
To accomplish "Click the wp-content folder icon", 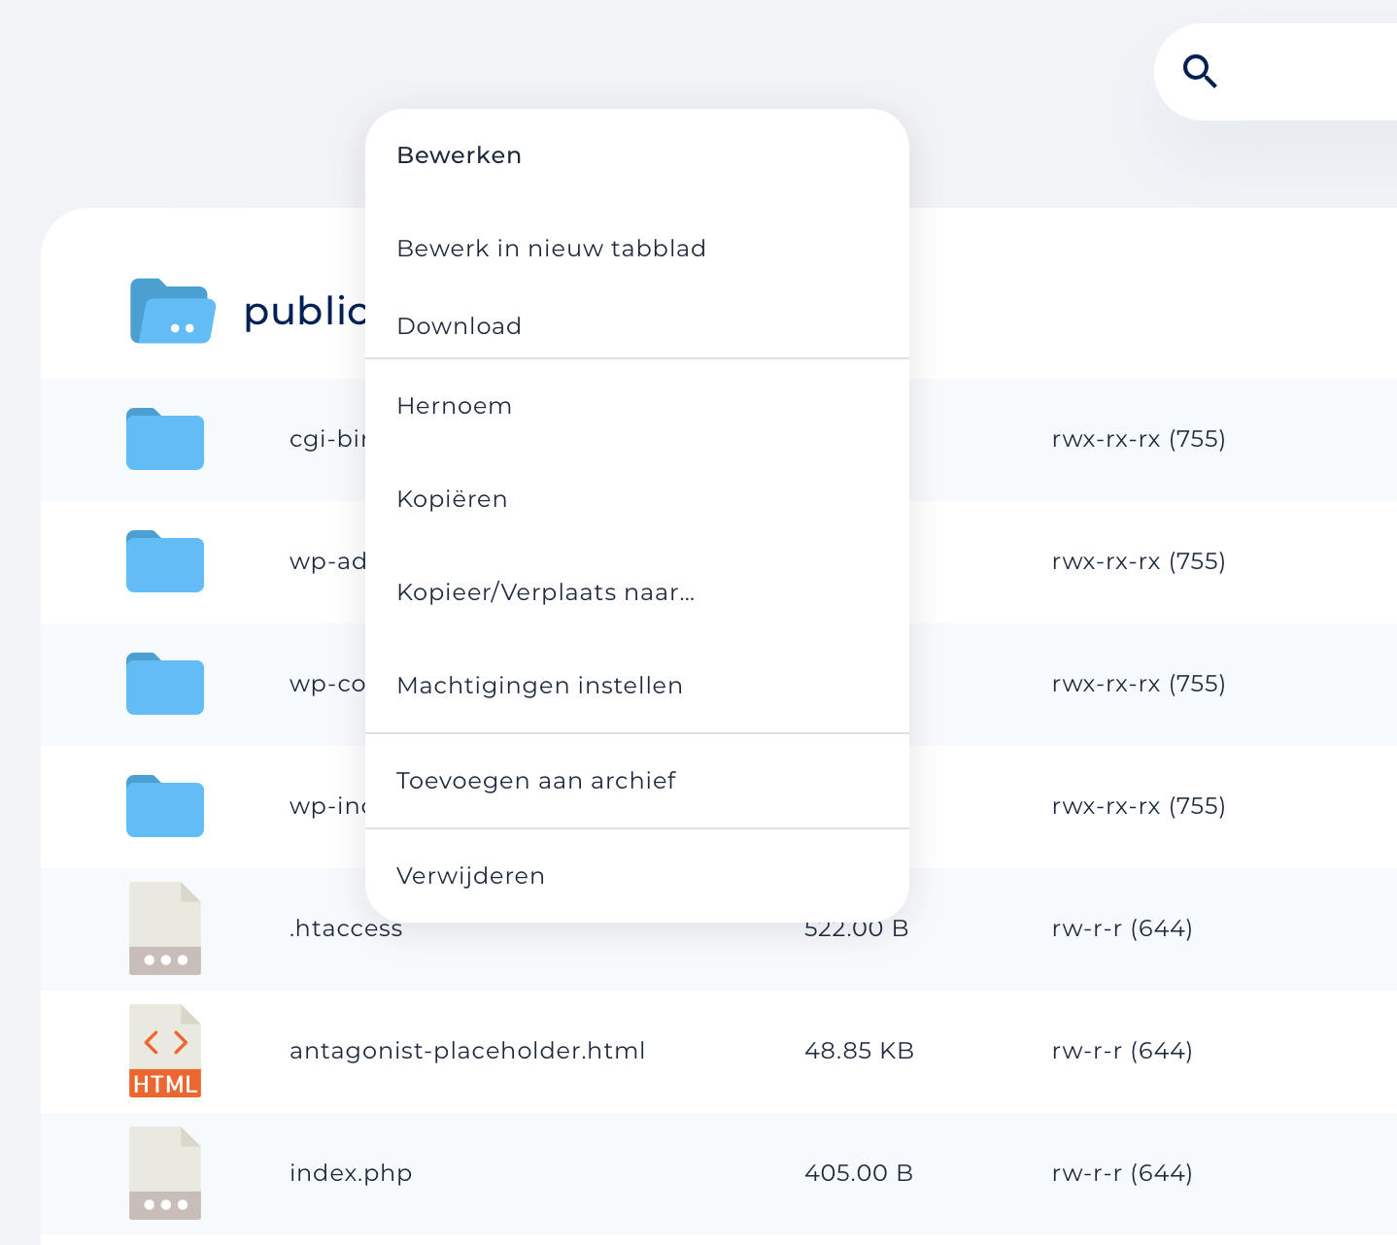I will click(x=164, y=684).
